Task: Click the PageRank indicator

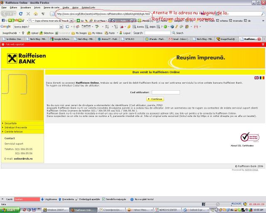Action: click(x=86, y=26)
